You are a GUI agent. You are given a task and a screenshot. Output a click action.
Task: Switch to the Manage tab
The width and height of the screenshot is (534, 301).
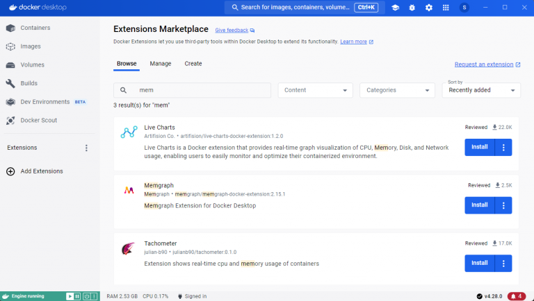161,64
